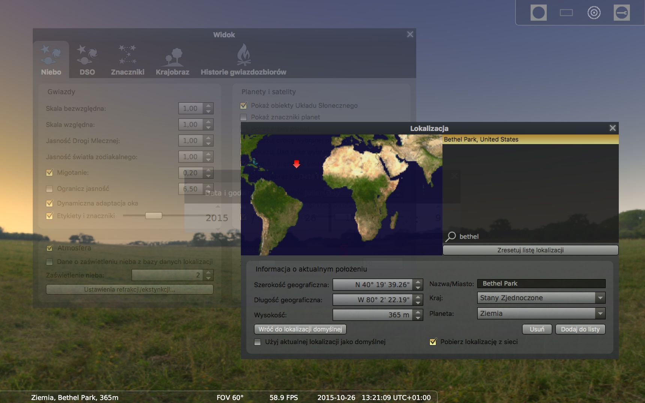Toggle Pobierz lokalizację z sieci checkbox
Viewport: 645px width, 403px height.
(433, 342)
